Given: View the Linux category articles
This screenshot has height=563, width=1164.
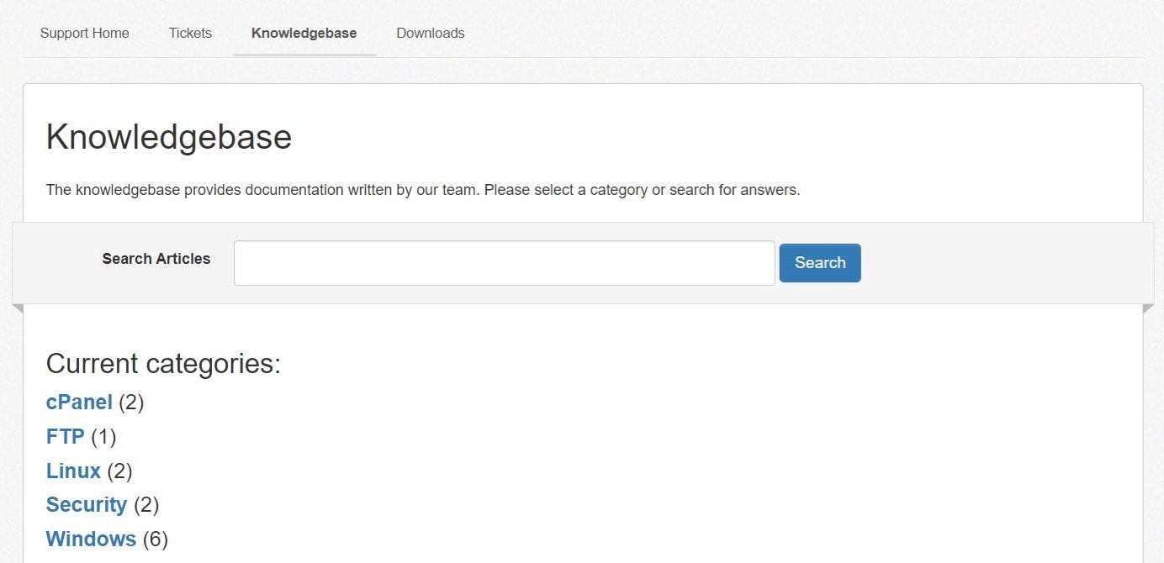Looking at the screenshot, I should (x=73, y=471).
